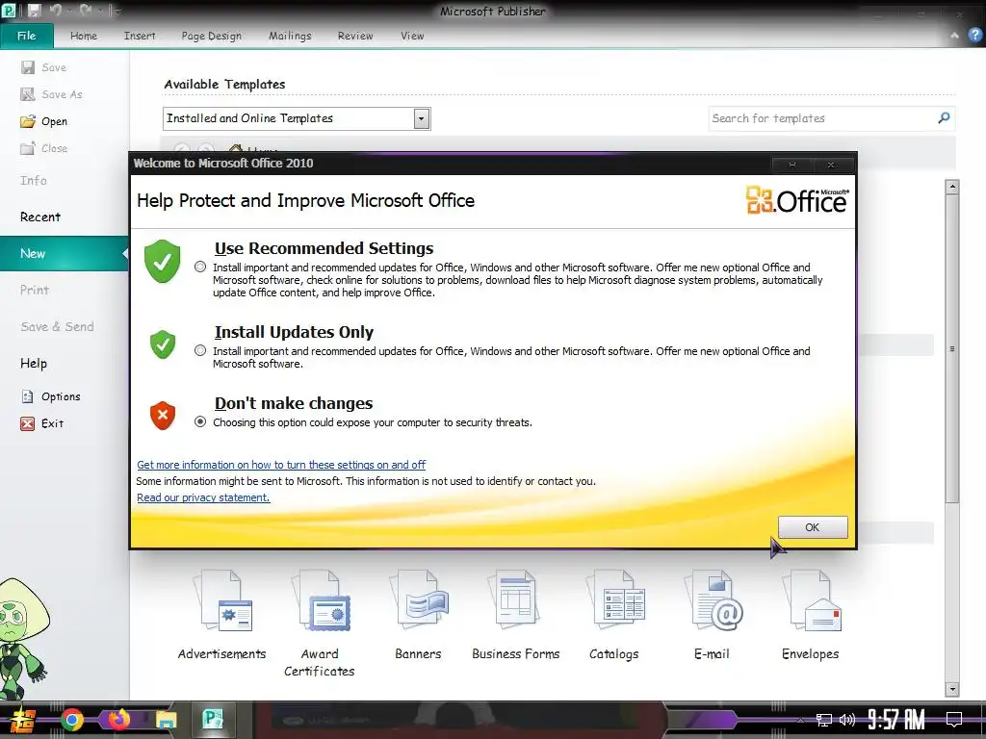Select Print in the backstage sidebar
The image size is (986, 739).
pyautogui.click(x=35, y=290)
